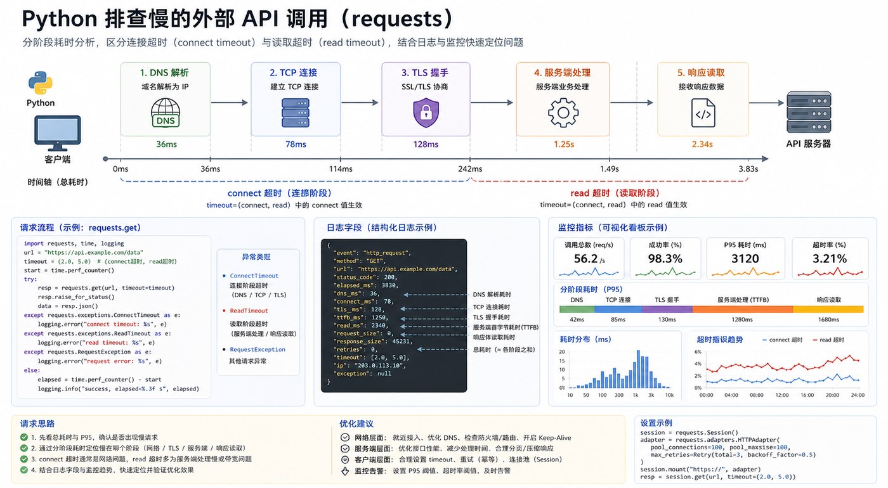Click the blue bullet beside ConnectTimeout
This screenshot has width=888, height=488.
point(224,276)
